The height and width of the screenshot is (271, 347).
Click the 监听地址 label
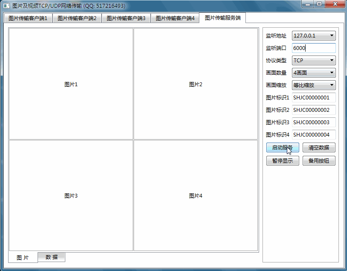(x=276, y=35)
